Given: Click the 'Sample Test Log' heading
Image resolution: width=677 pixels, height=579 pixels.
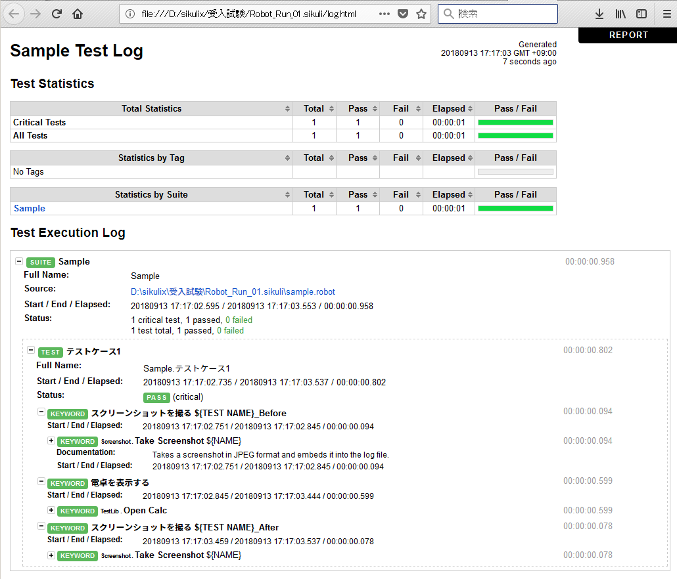Looking at the screenshot, I should [76, 51].
